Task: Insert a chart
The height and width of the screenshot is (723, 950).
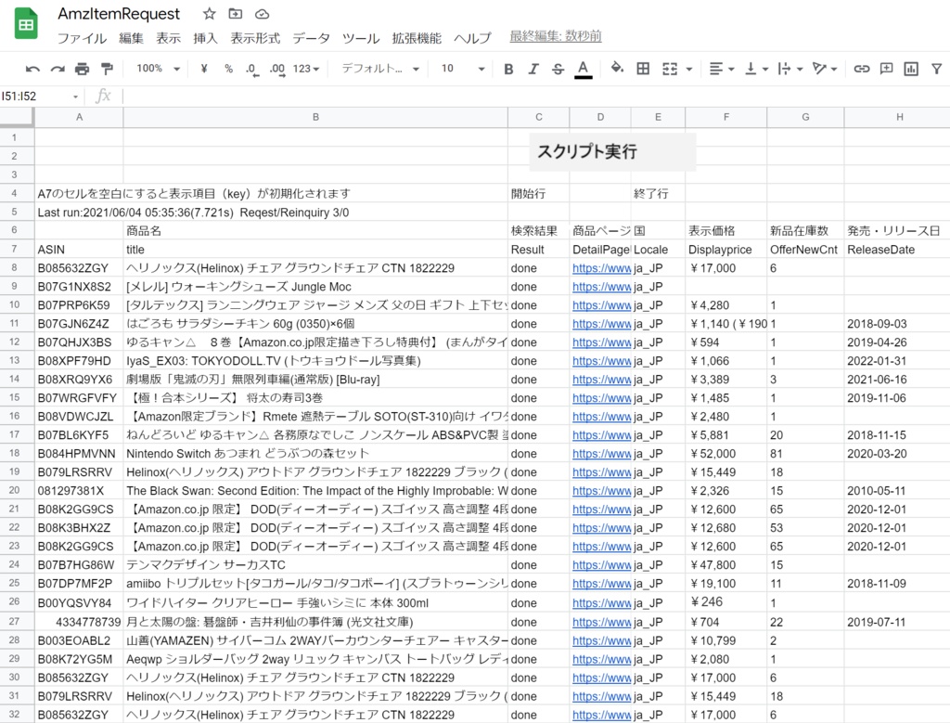Action: tap(911, 69)
